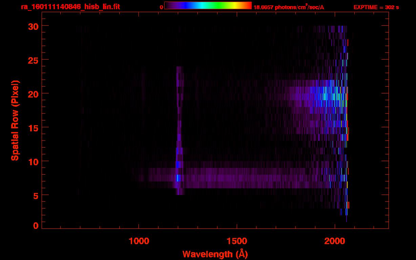
Task: Click the 2000 wavelength tick label
Action: pos(335,241)
